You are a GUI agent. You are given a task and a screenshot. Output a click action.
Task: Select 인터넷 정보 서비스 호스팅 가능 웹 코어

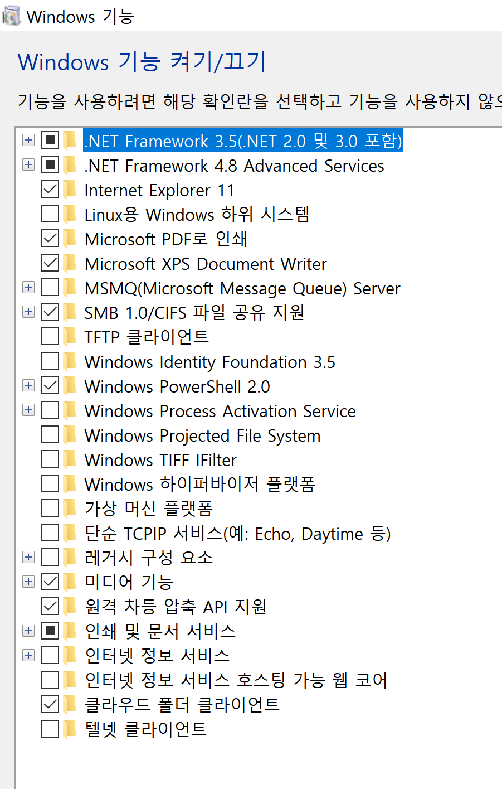[x=236, y=680]
